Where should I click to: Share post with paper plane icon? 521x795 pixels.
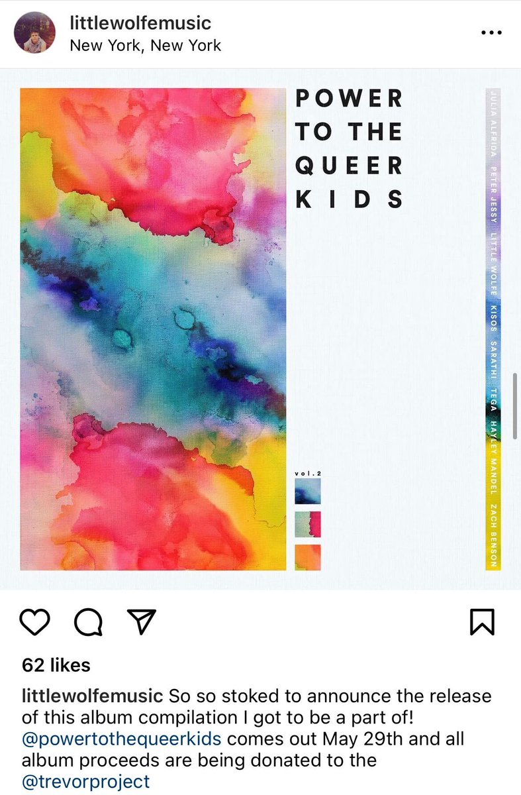[140, 621]
